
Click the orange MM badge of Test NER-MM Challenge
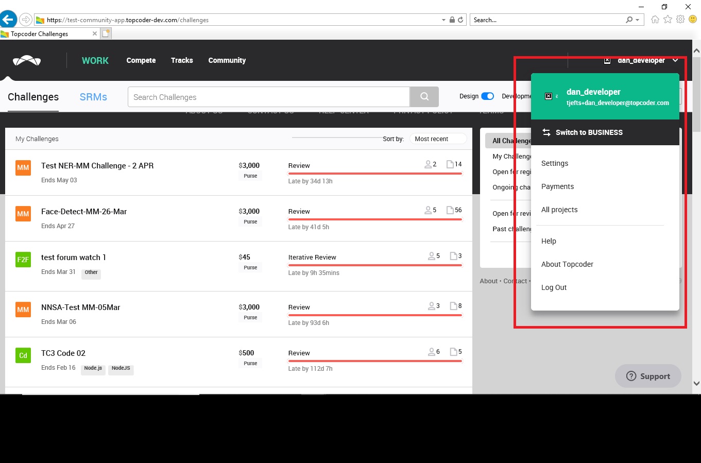[23, 167]
